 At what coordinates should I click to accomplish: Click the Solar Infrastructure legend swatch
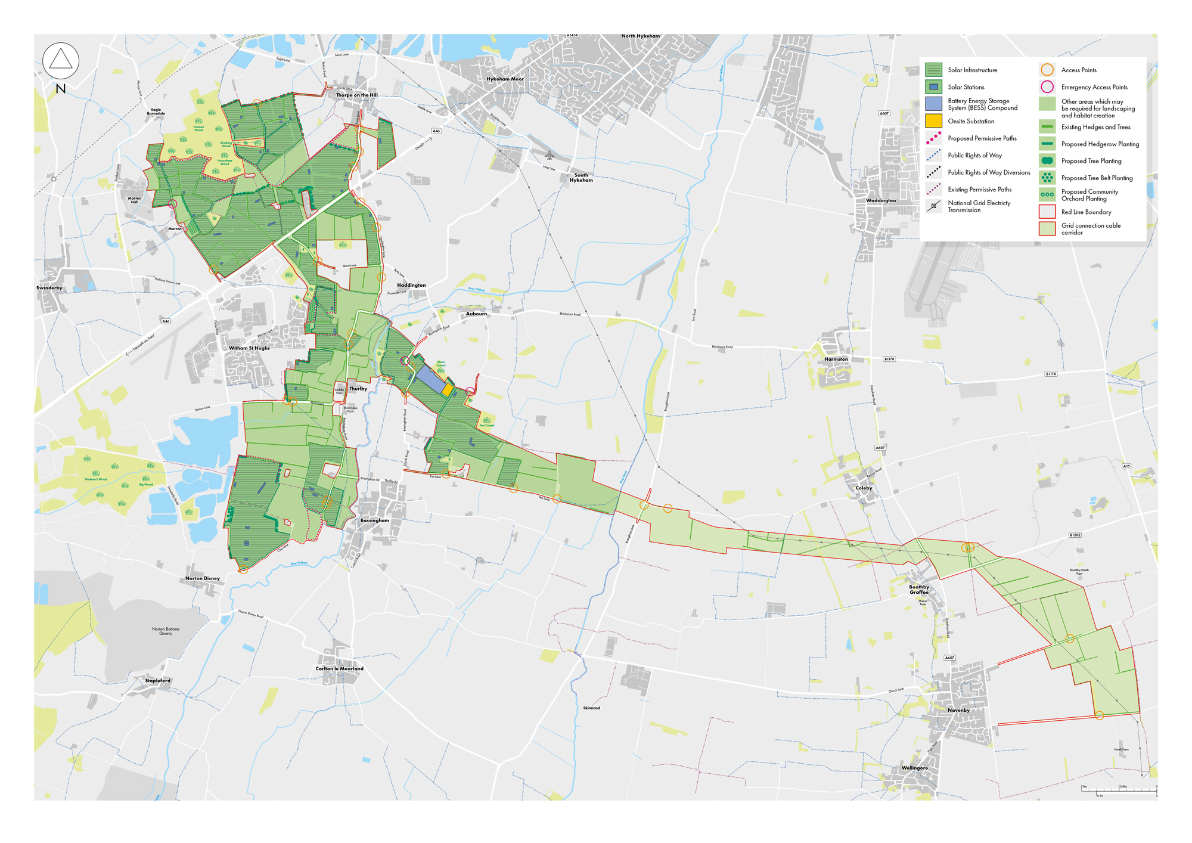pyautogui.click(x=933, y=70)
